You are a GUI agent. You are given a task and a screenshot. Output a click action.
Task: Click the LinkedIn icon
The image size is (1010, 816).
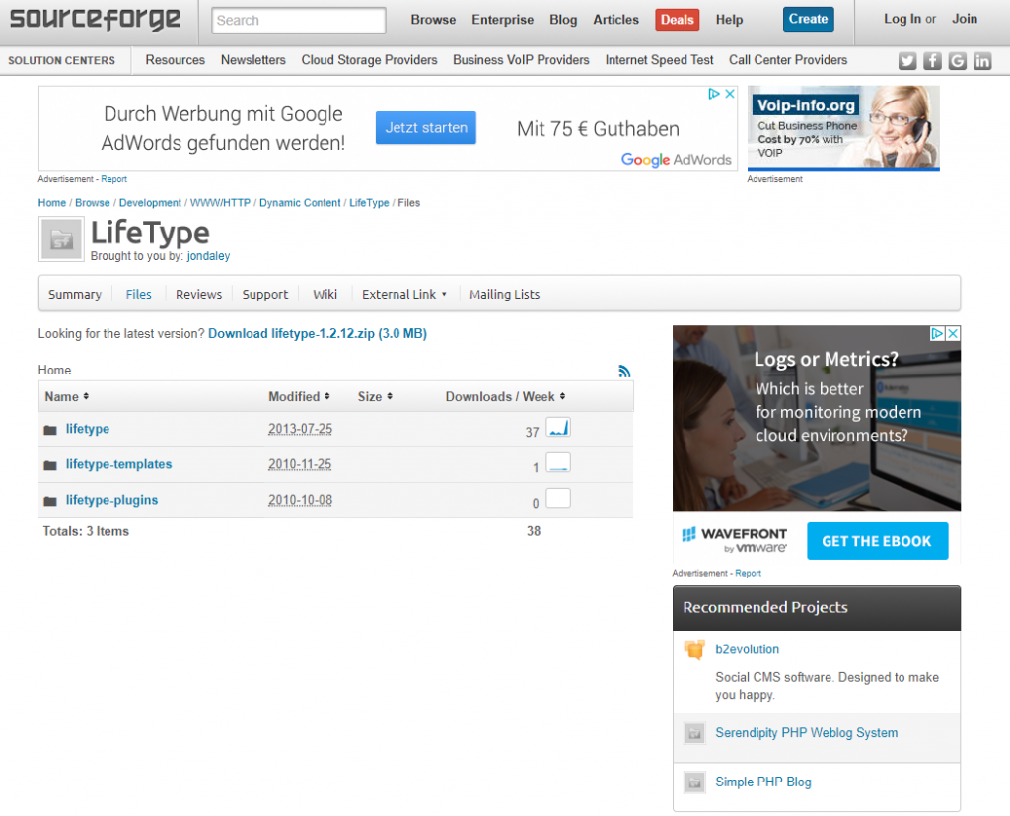[x=982, y=60]
